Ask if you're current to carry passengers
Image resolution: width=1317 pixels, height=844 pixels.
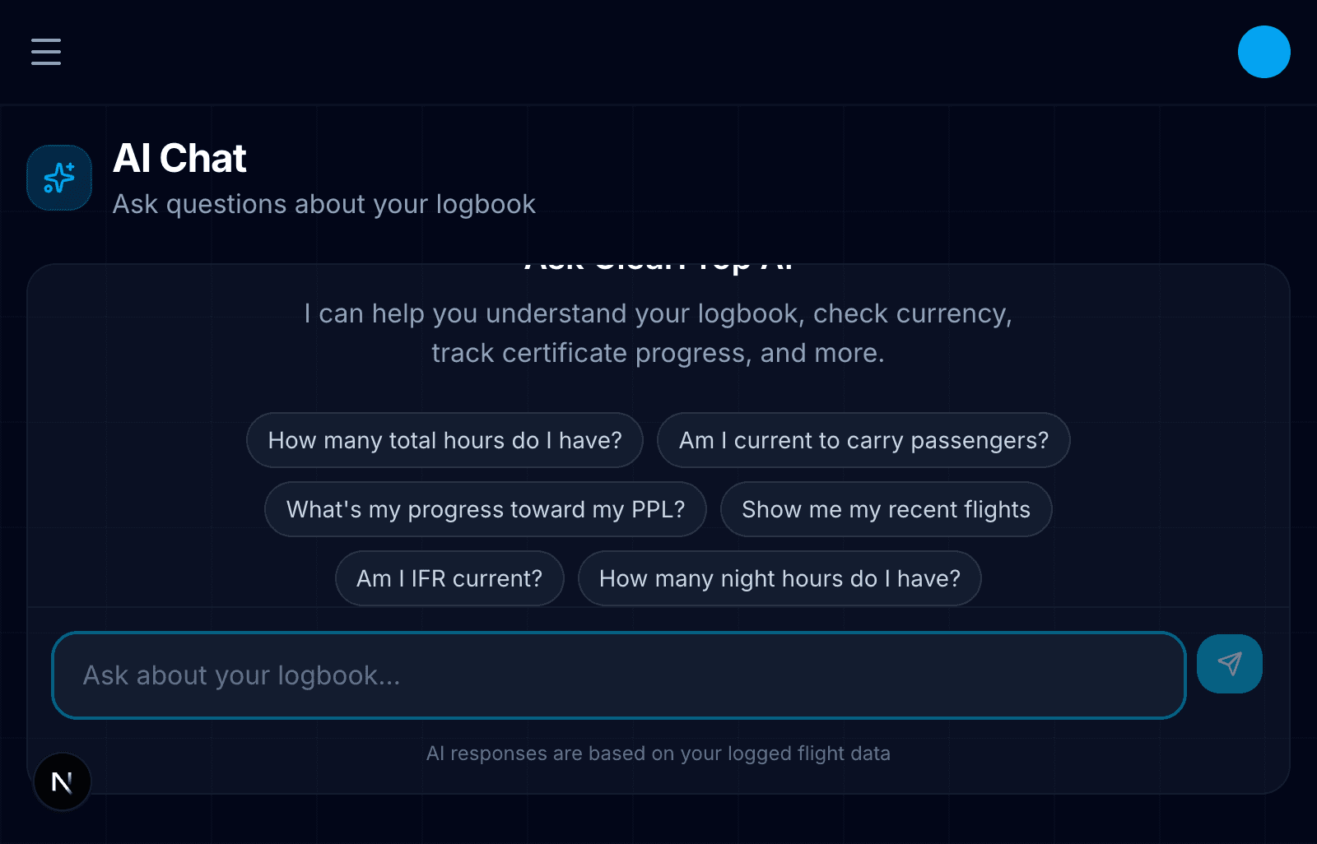[863, 440]
